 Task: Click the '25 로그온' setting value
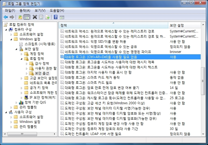(177, 98)
